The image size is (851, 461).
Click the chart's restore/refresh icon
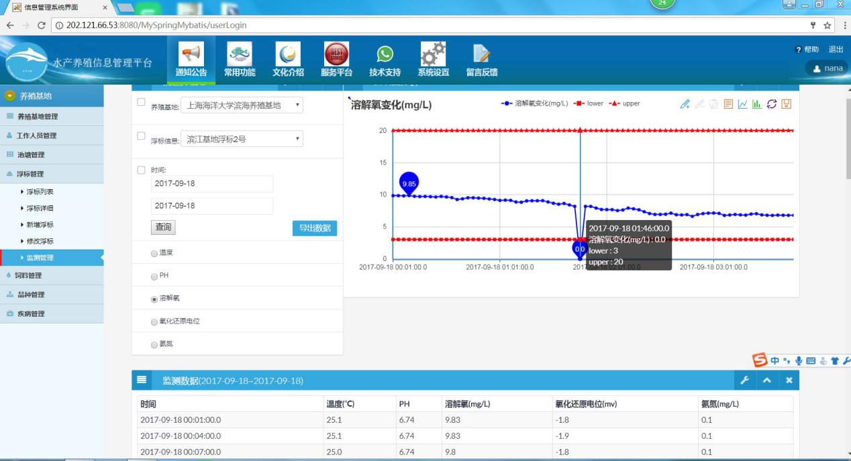771,104
